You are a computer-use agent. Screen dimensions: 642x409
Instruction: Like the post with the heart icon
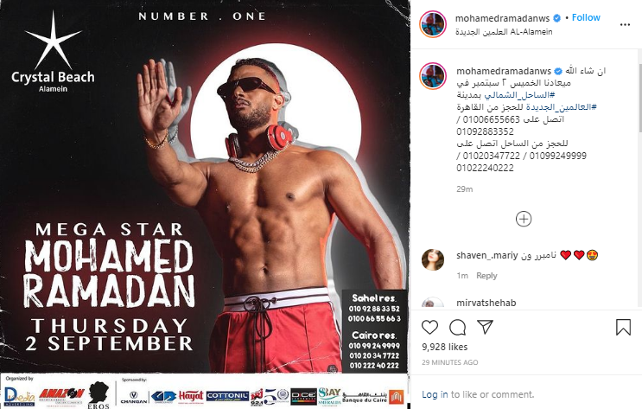(430, 327)
